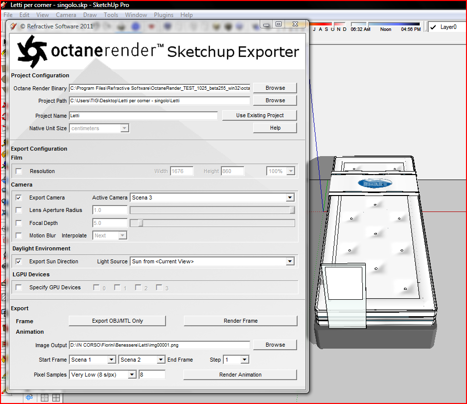Click the Octane exporter dialog title icon
This screenshot has width=467, height=404.
[x=13, y=26]
